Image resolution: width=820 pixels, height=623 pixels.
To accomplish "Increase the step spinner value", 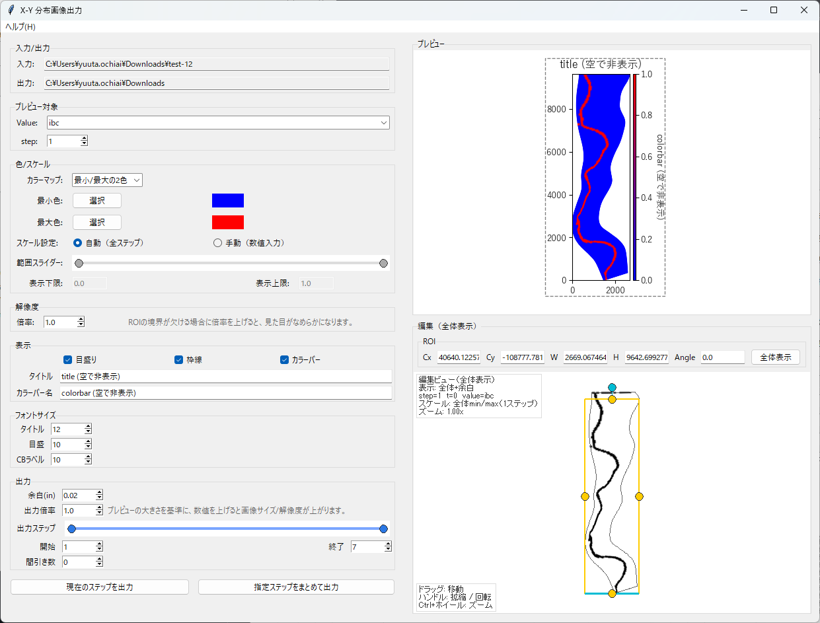I will pyautogui.click(x=84, y=138).
